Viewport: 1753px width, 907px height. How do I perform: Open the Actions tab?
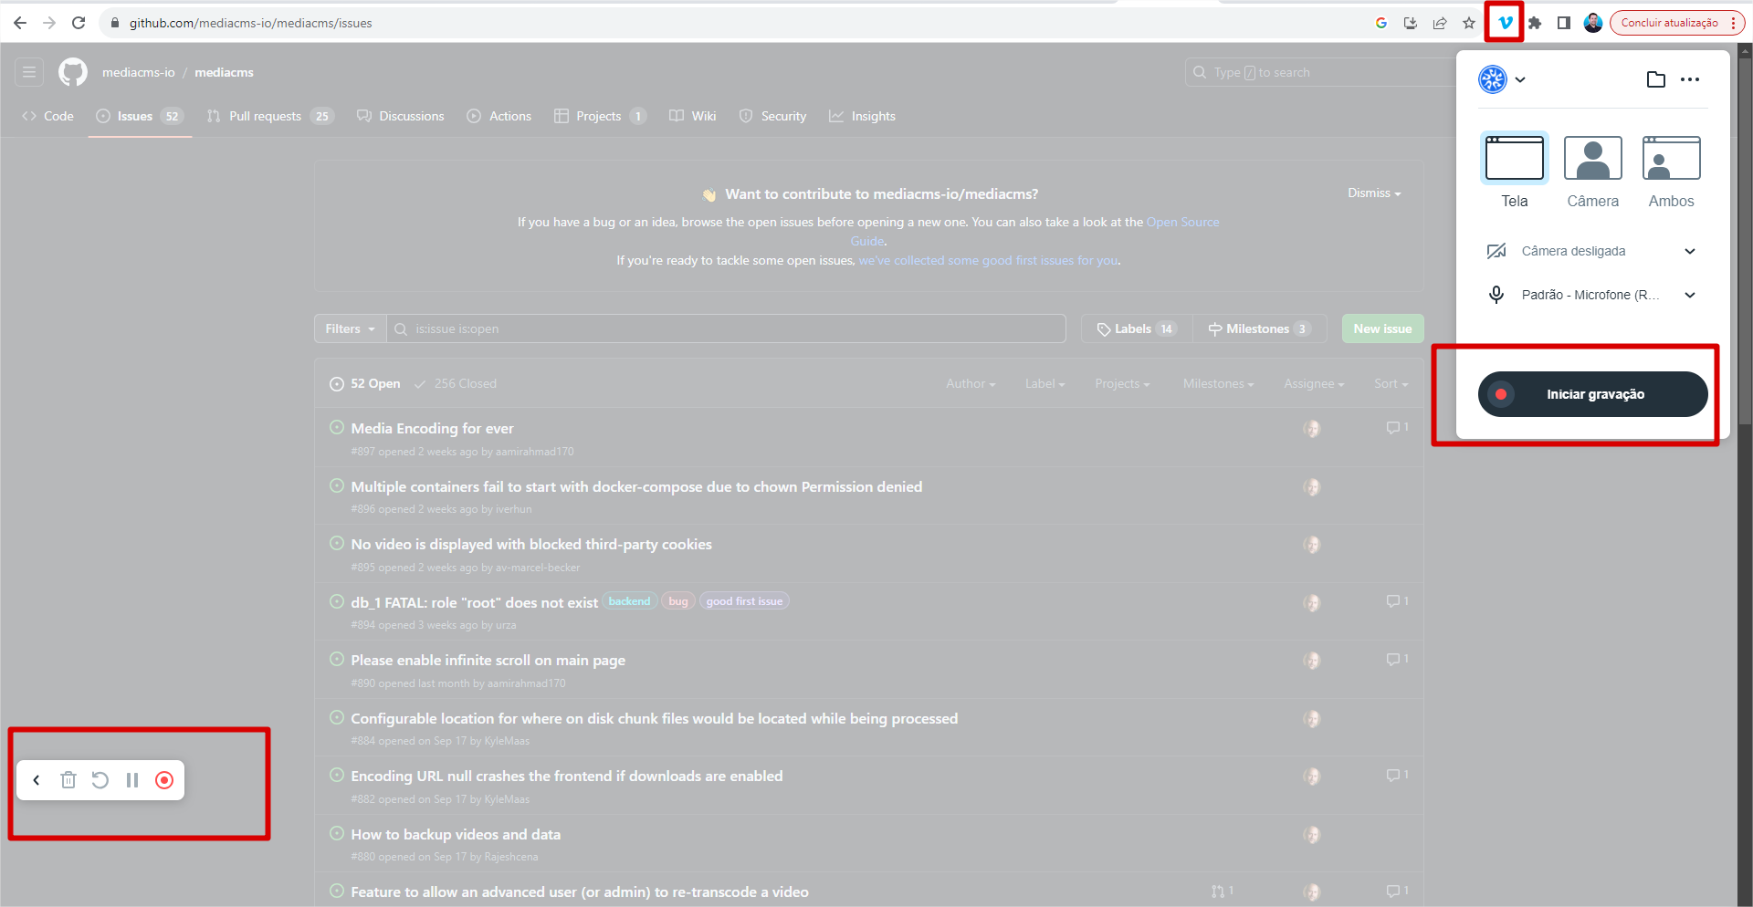pos(509,116)
